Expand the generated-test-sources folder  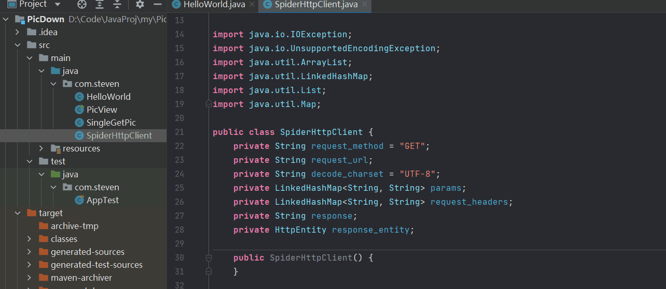30,265
